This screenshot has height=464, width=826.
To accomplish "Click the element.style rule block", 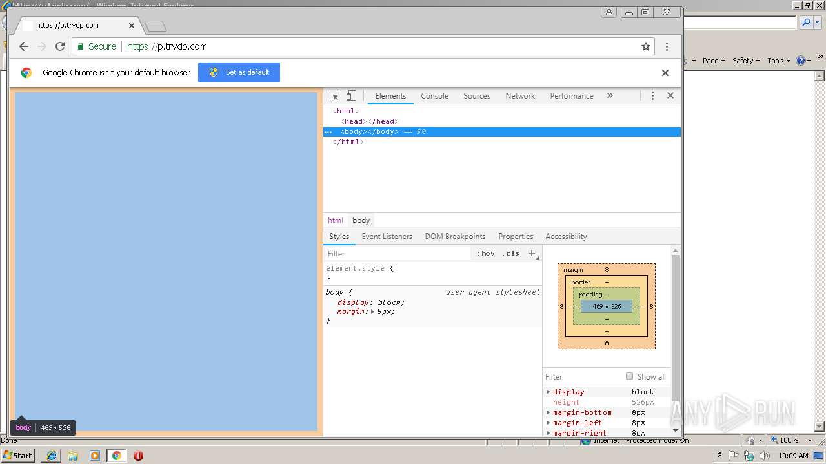I will point(432,273).
